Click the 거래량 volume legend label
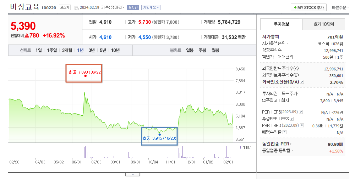This screenshot has height=179, width=355. click(245, 147)
